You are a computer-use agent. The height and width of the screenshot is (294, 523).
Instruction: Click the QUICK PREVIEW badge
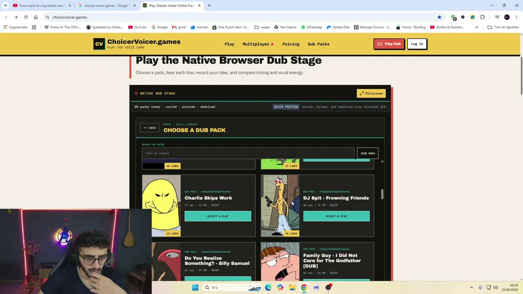tap(286, 107)
